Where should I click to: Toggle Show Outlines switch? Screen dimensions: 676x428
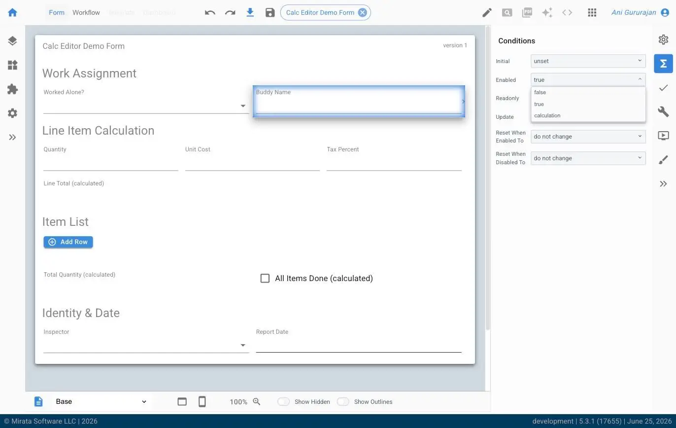[343, 401]
